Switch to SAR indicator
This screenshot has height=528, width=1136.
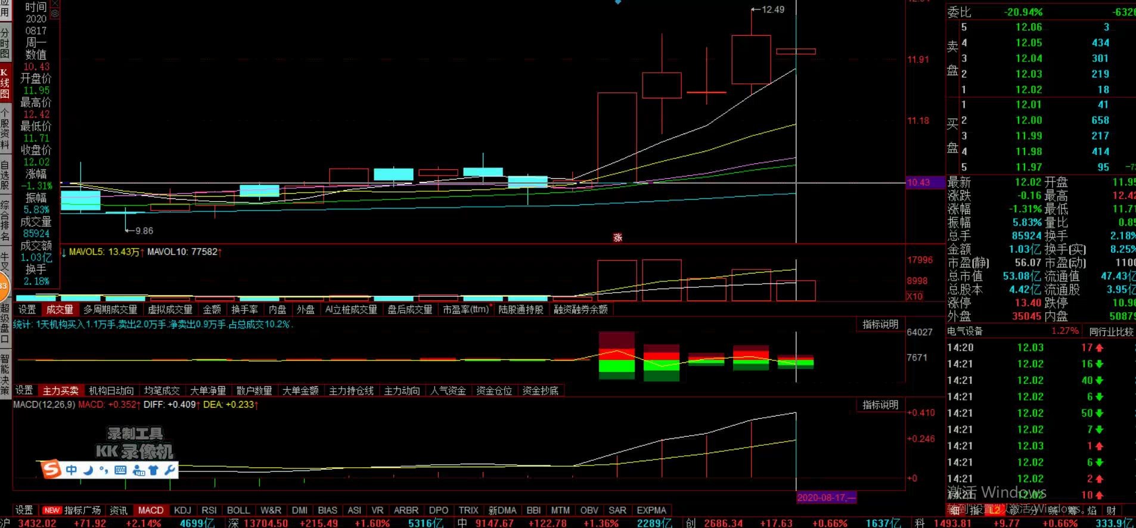click(617, 510)
